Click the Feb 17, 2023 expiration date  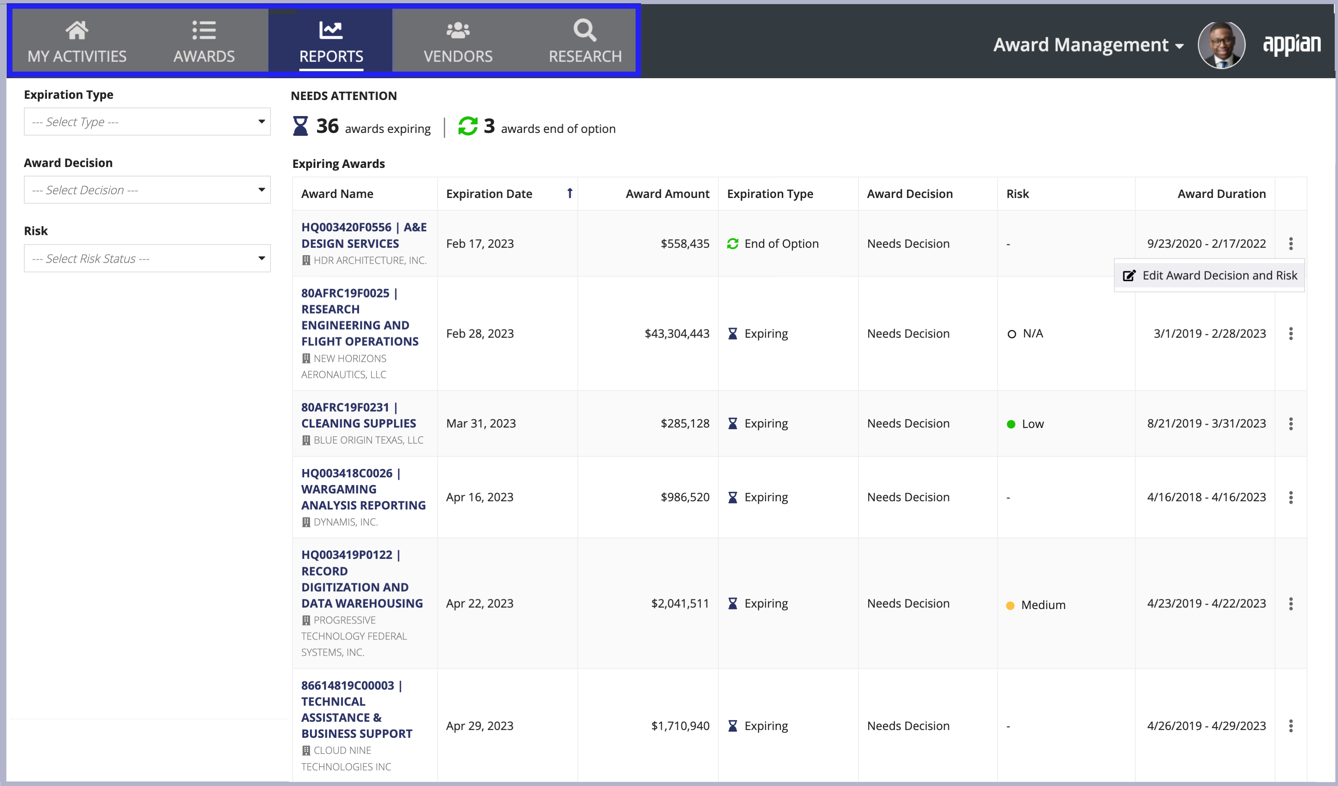(x=480, y=244)
